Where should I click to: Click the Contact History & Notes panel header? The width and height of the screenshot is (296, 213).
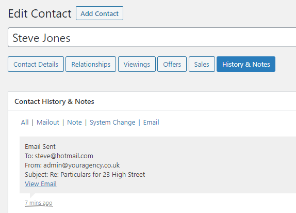(x=152, y=101)
